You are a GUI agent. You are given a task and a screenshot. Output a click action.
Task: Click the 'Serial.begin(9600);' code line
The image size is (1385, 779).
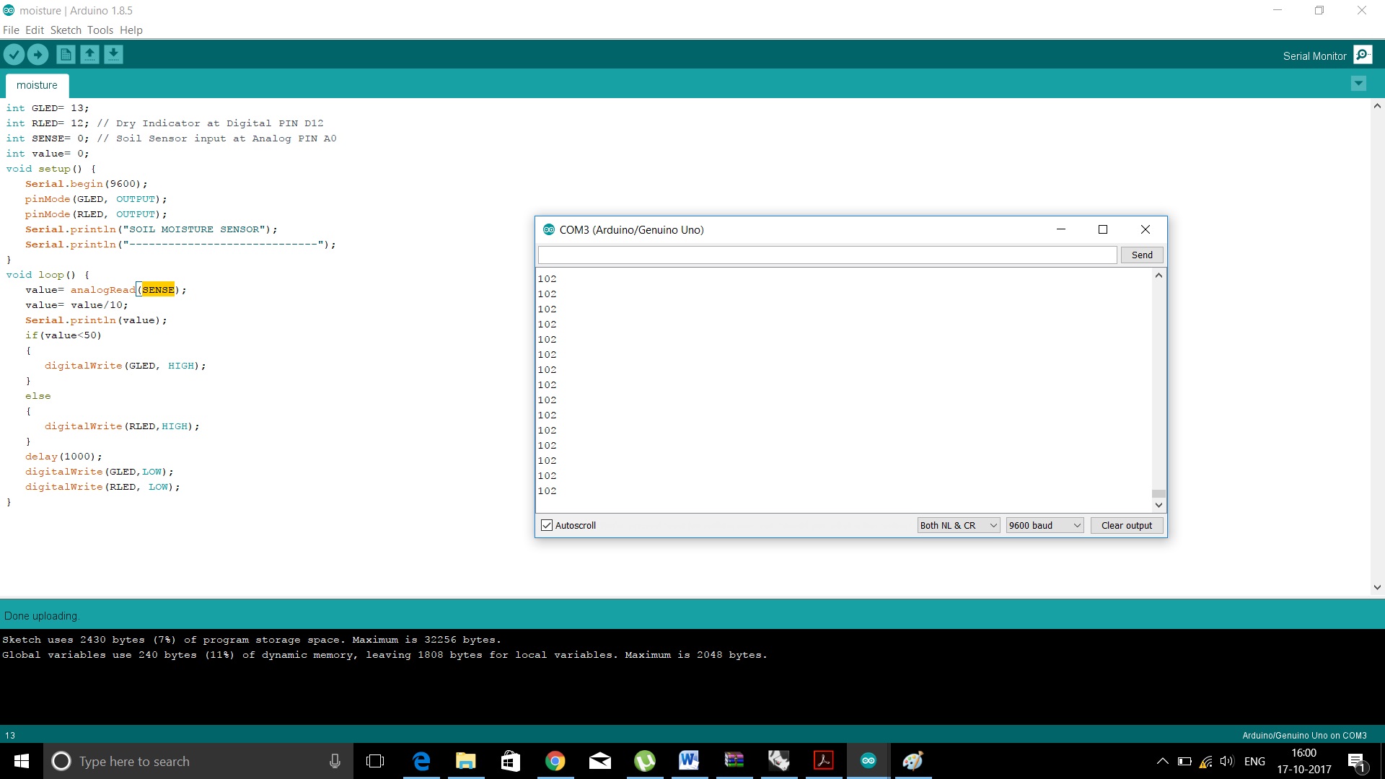point(86,184)
